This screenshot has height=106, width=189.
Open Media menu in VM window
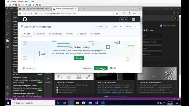tap(20, 1)
